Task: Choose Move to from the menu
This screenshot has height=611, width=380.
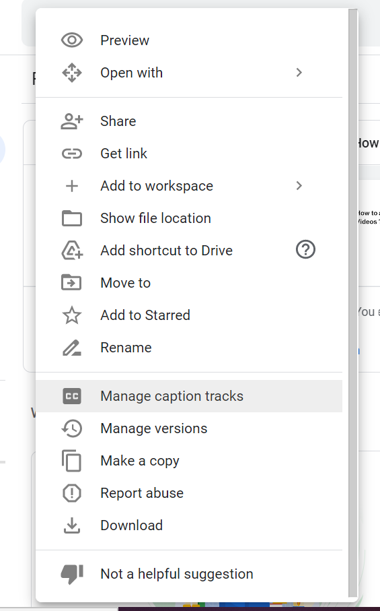Action: 189,283
